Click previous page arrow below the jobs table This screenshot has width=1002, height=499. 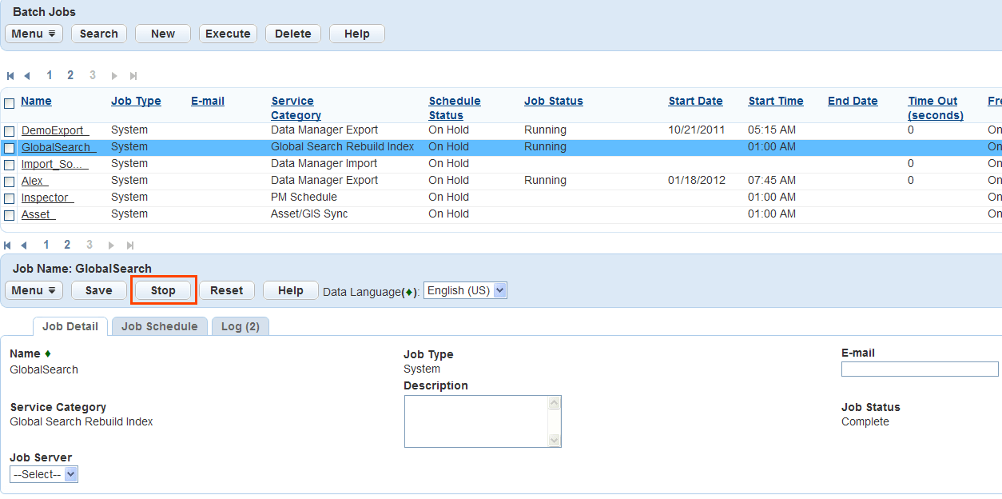(24, 246)
